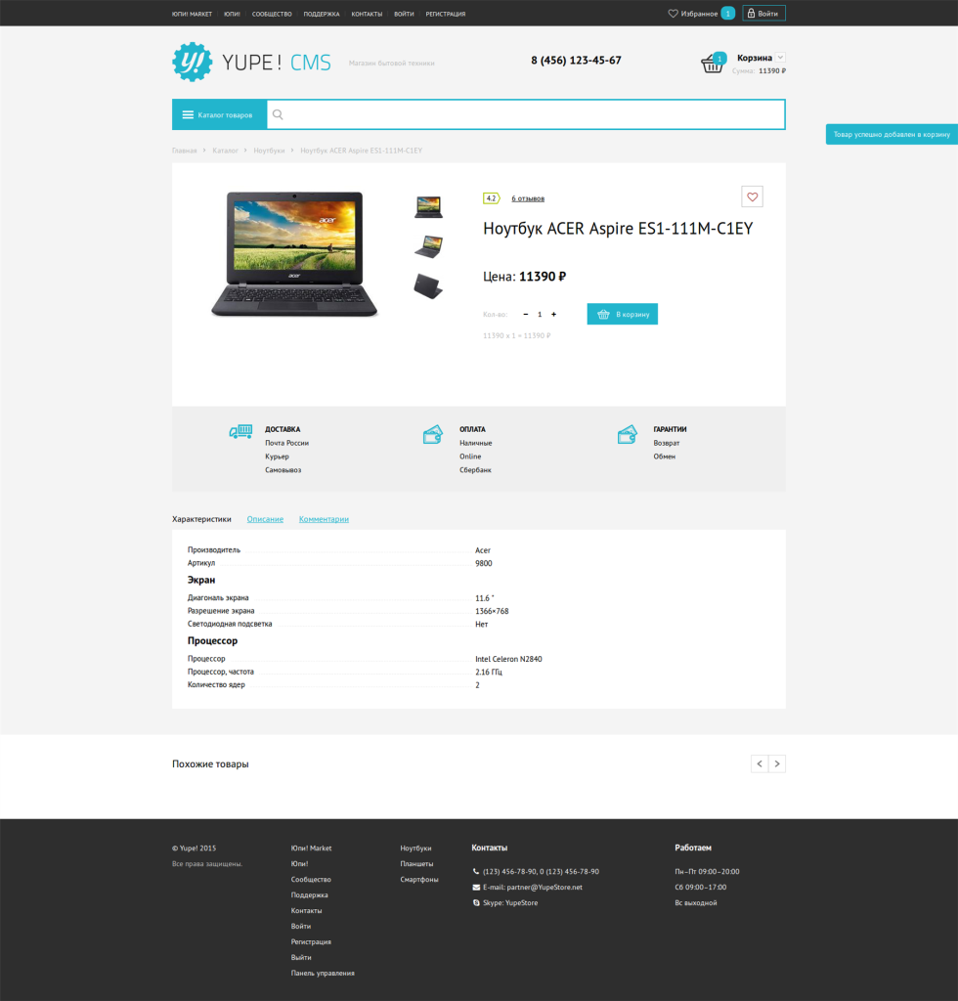Expand the Корзина dropdown arrow
Viewport: 958px width, 1001px height.
pos(780,58)
